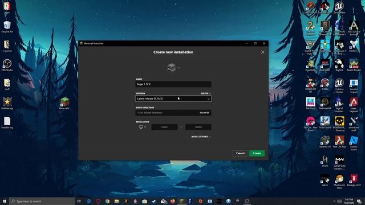Select the Beat Saber desktop shortcut
365x205 pixels.
325,65
